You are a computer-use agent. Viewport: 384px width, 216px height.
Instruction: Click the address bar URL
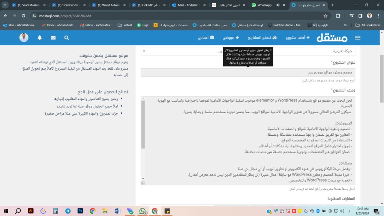[65, 16]
